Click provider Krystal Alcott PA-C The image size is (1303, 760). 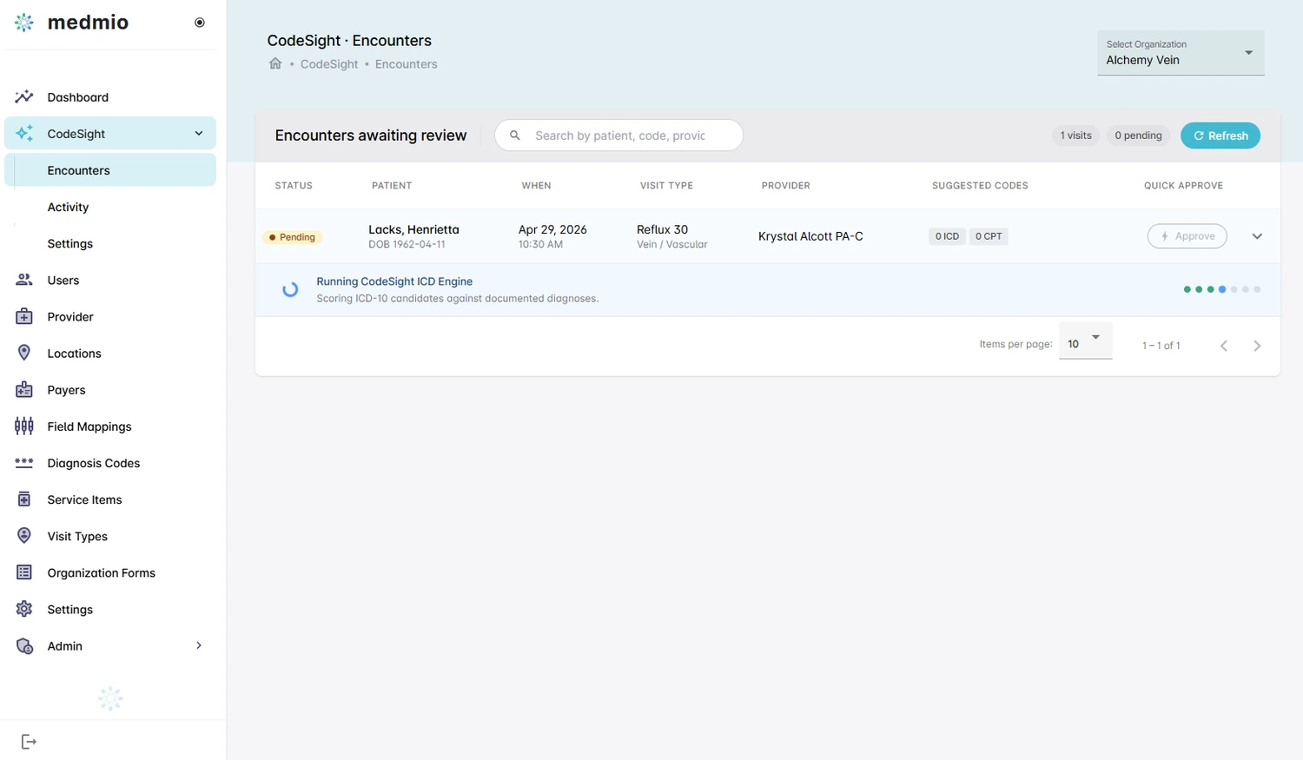(x=810, y=236)
